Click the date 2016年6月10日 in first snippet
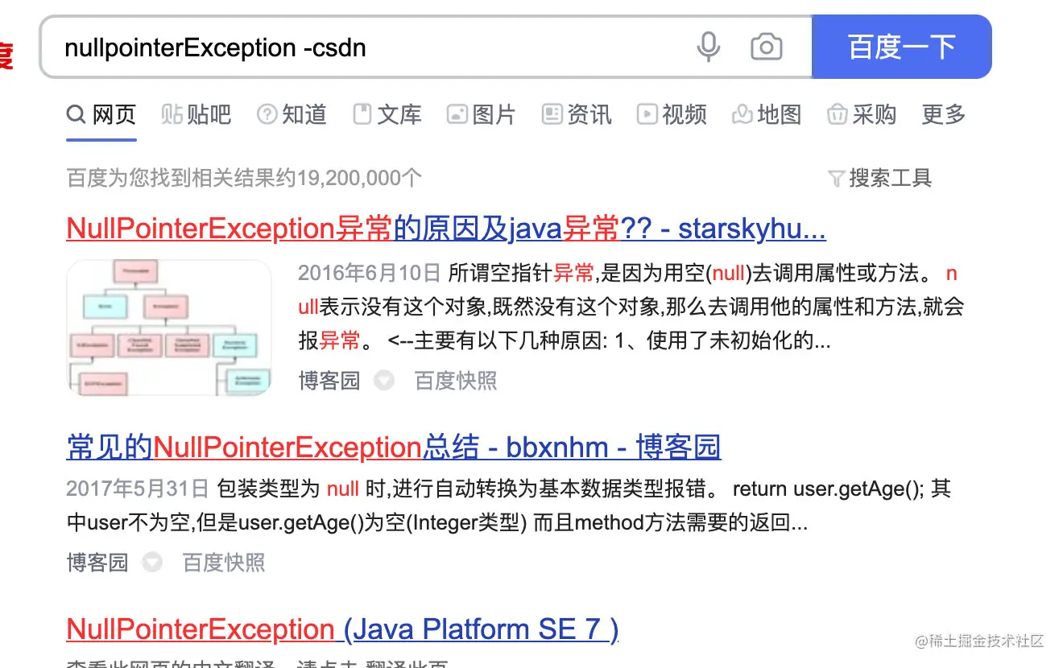Image resolution: width=1063 pixels, height=668 pixels. tap(370, 273)
